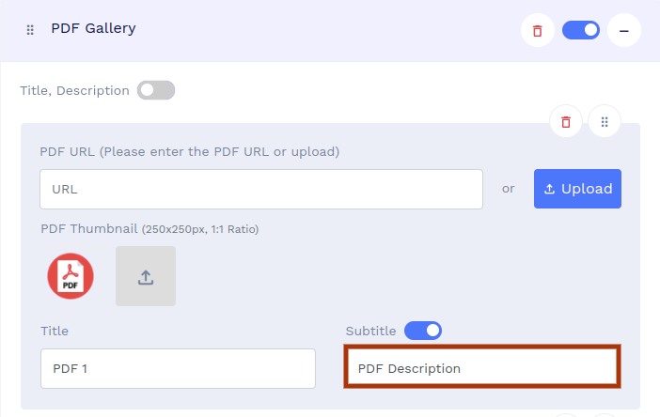Image resolution: width=660 pixels, height=417 pixels.
Task: Turn off the Subtitle toggle
Action: (x=423, y=331)
